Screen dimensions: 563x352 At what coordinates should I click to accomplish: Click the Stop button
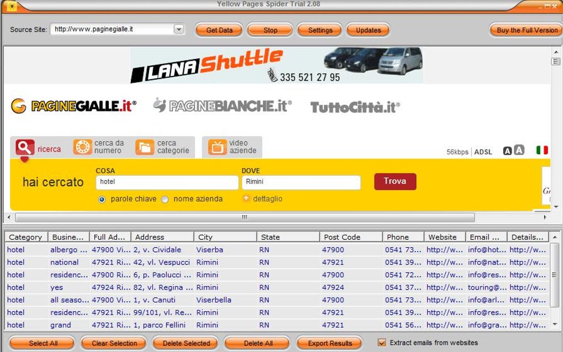pyautogui.click(x=270, y=30)
